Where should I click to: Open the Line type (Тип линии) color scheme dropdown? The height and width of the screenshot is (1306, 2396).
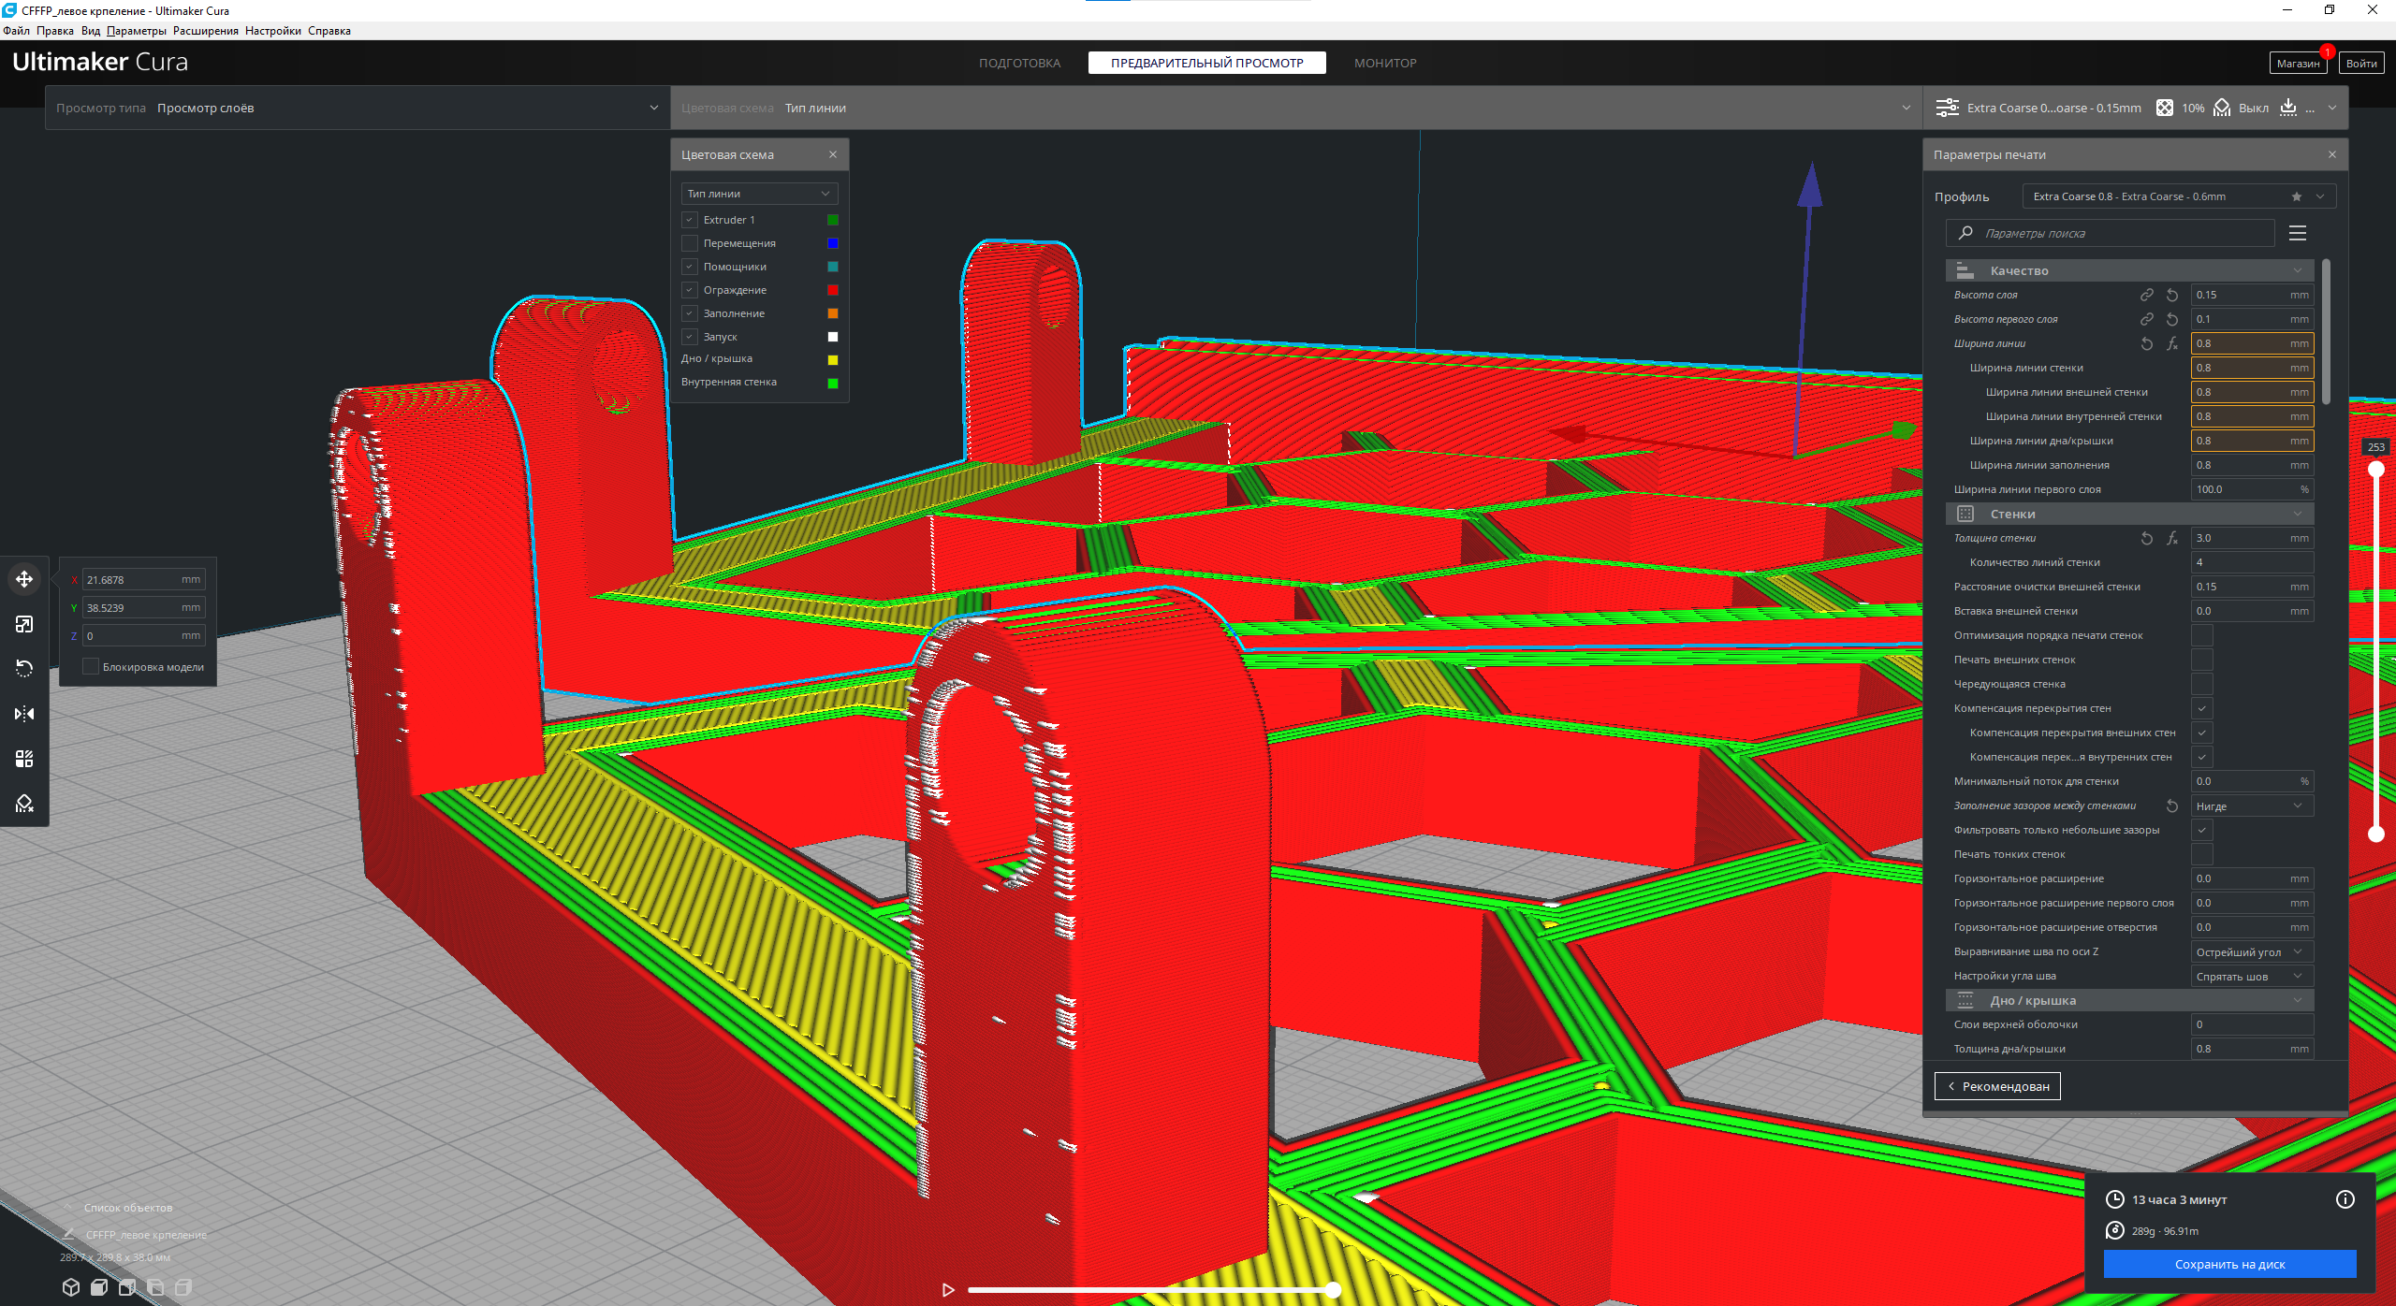click(x=759, y=194)
